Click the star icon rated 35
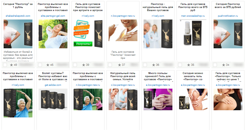 tap(189, 65)
